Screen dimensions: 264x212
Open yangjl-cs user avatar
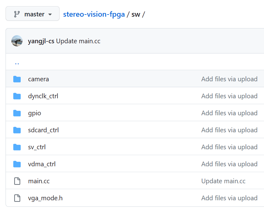coord(17,41)
